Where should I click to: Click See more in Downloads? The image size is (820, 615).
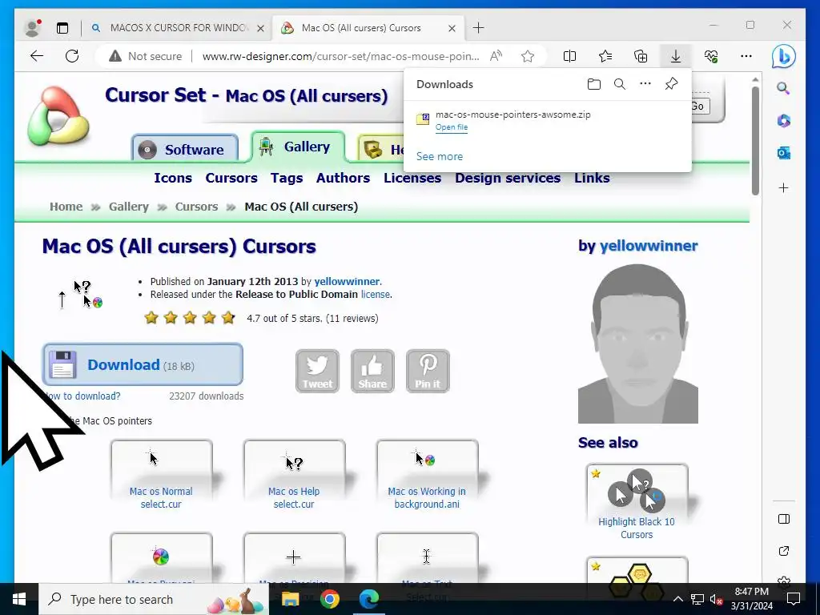click(440, 156)
